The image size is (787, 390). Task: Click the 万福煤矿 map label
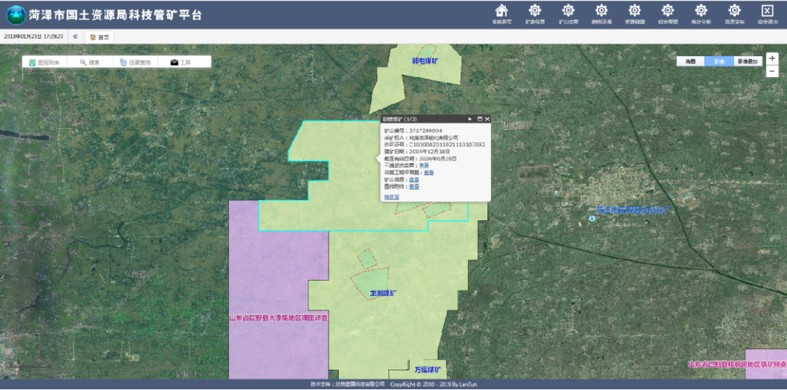coord(427,370)
